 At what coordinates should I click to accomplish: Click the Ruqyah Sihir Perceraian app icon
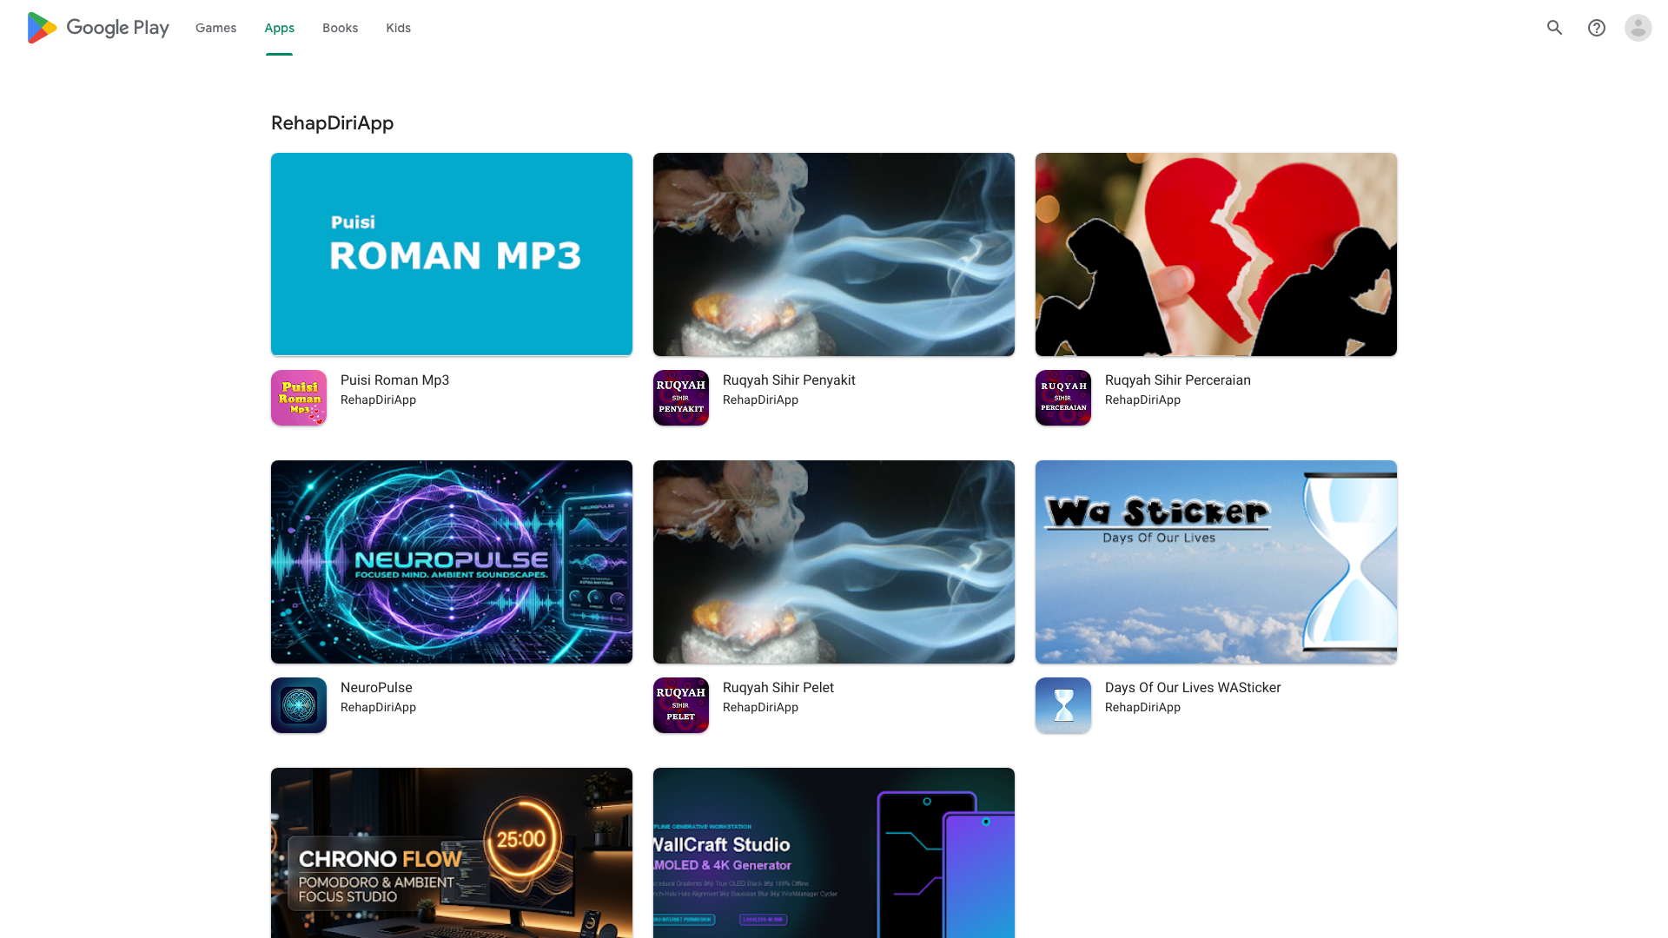tap(1063, 398)
